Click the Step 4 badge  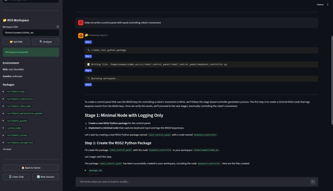tap(88, 85)
